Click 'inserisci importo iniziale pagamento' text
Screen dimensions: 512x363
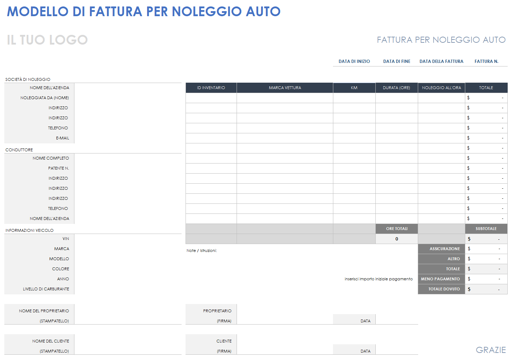(x=378, y=279)
